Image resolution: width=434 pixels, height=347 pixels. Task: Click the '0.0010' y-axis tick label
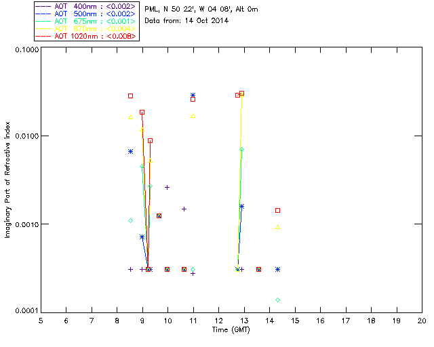27,224
